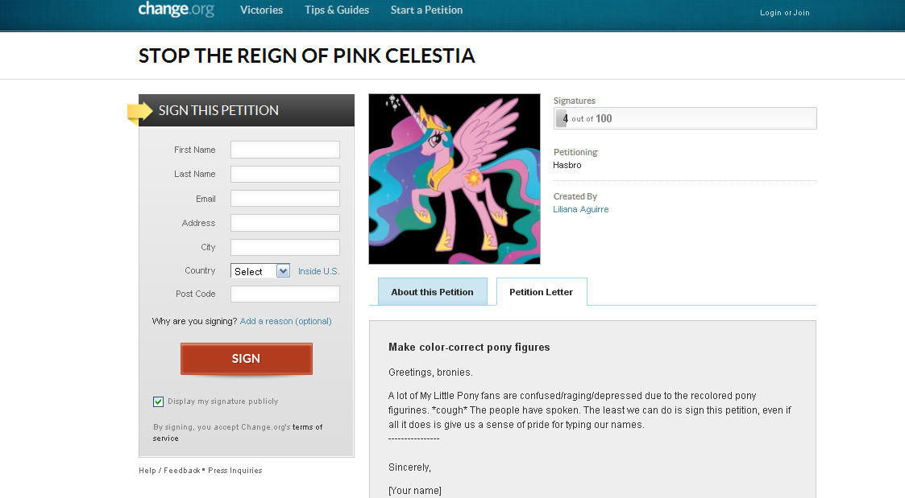
Task: Click the Press Inquiries footer link
Action: point(235,471)
